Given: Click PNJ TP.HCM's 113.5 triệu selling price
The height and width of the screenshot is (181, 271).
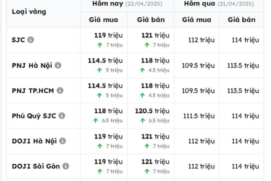Looking at the screenshot, I should tap(243, 90).
